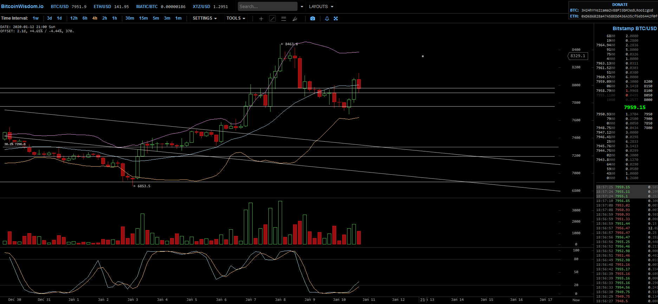Click the Jan 11 time axis label
This screenshot has width=658, height=304.
click(369, 300)
